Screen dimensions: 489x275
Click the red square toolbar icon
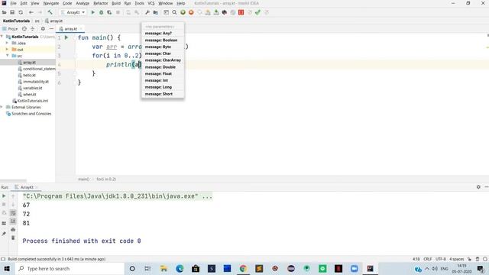241,12
